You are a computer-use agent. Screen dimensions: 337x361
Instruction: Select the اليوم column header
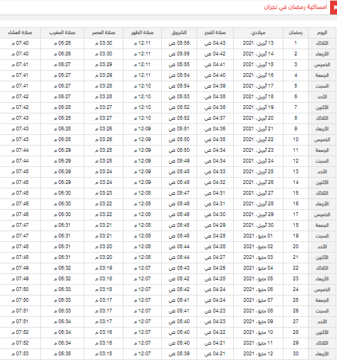pos(322,33)
